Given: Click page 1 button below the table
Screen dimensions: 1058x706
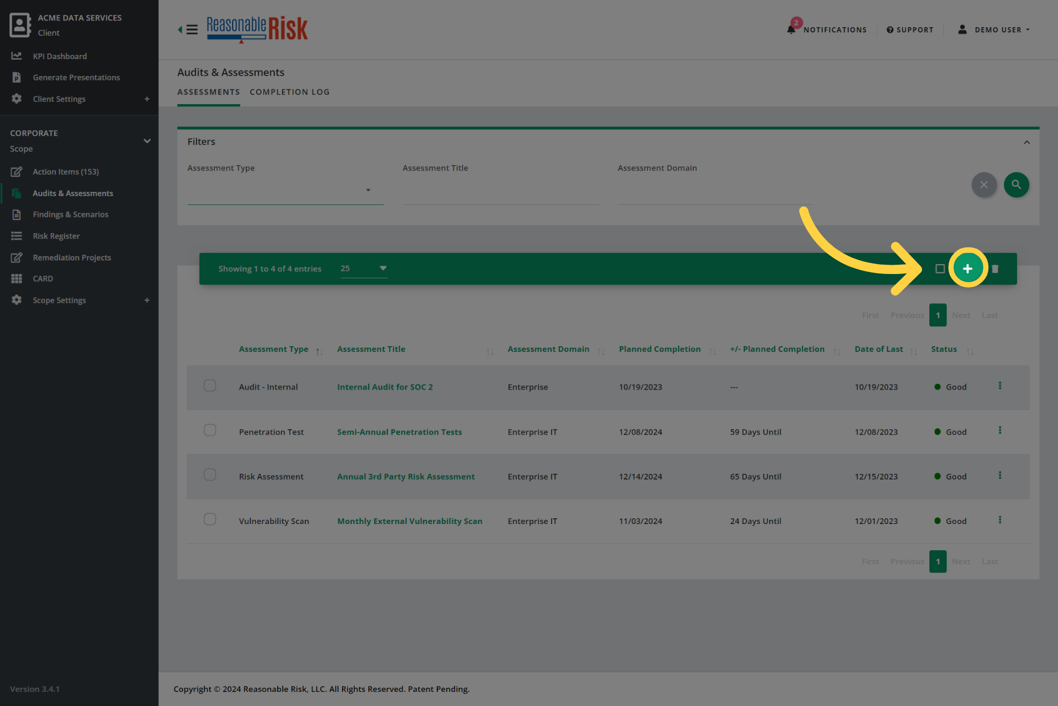Looking at the screenshot, I should (x=938, y=562).
